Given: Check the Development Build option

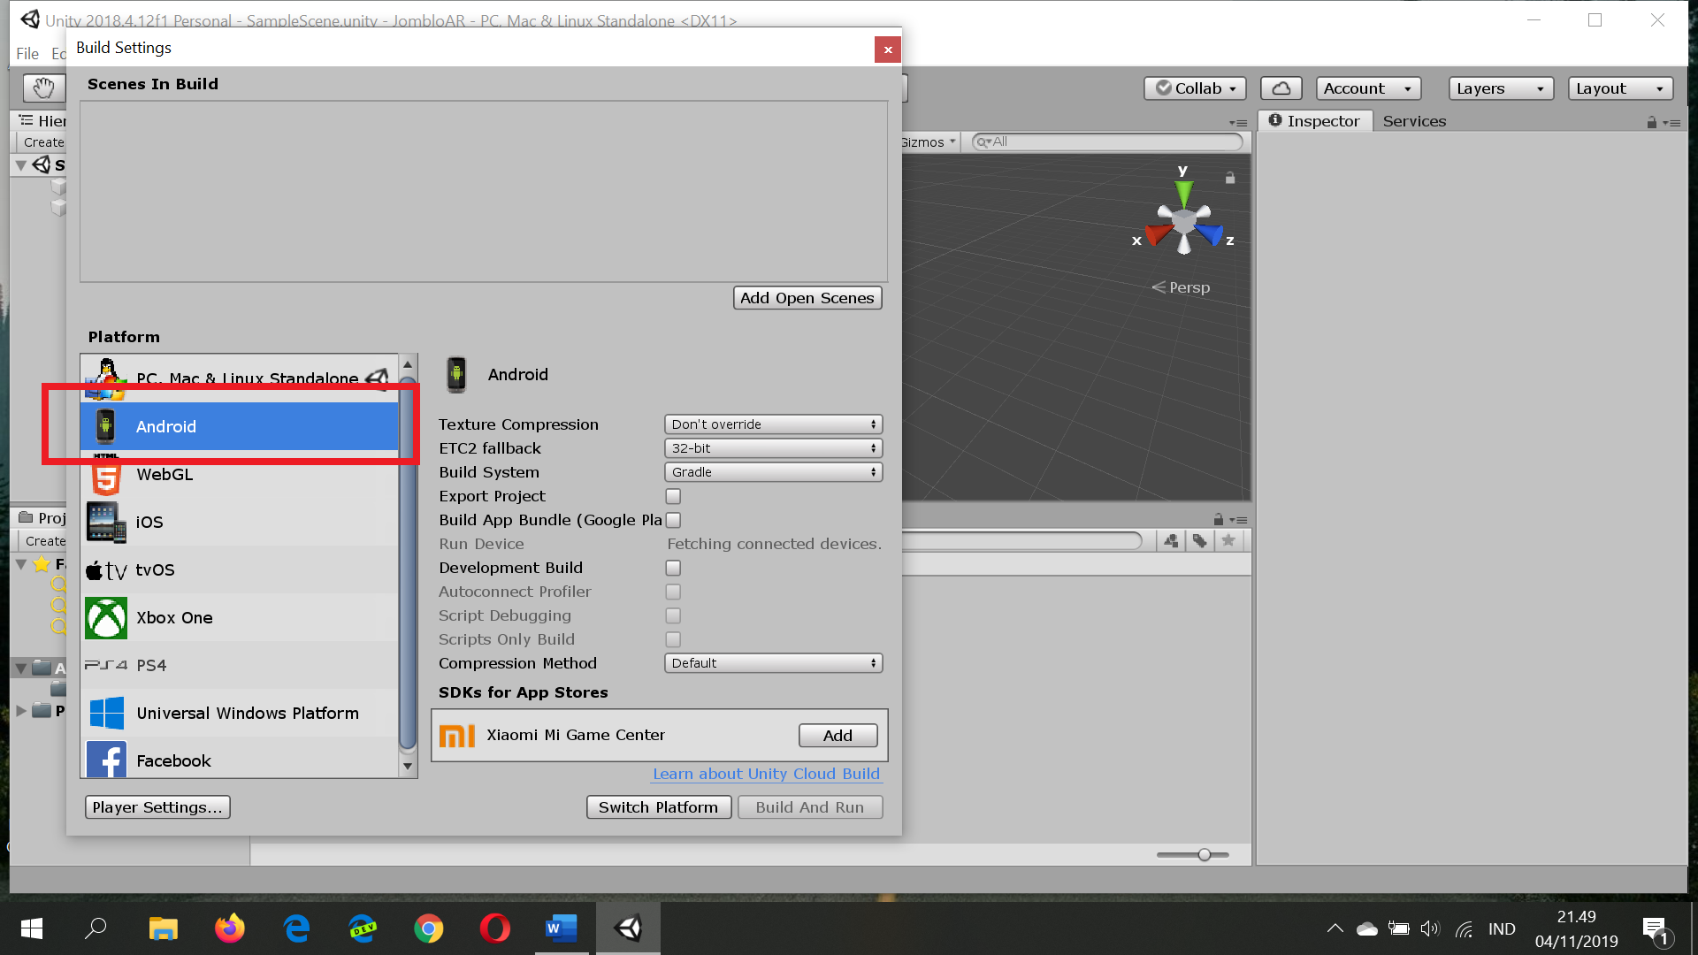Looking at the screenshot, I should (673, 569).
